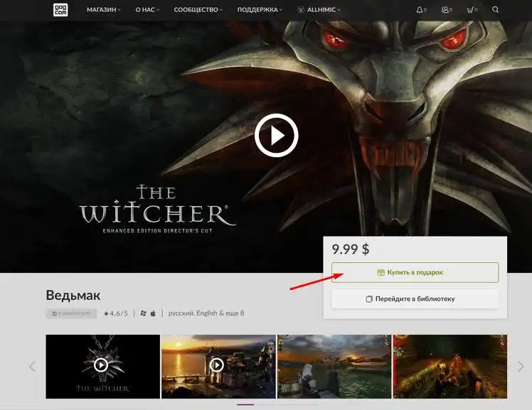The height and width of the screenshot is (410, 532).
Task: Select the Windows platform icon
Action: point(143,313)
